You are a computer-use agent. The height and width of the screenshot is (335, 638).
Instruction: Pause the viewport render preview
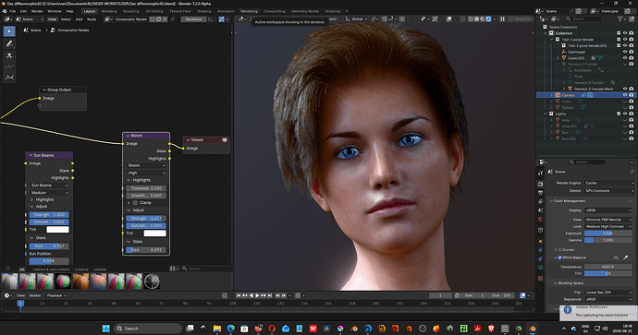[502, 19]
